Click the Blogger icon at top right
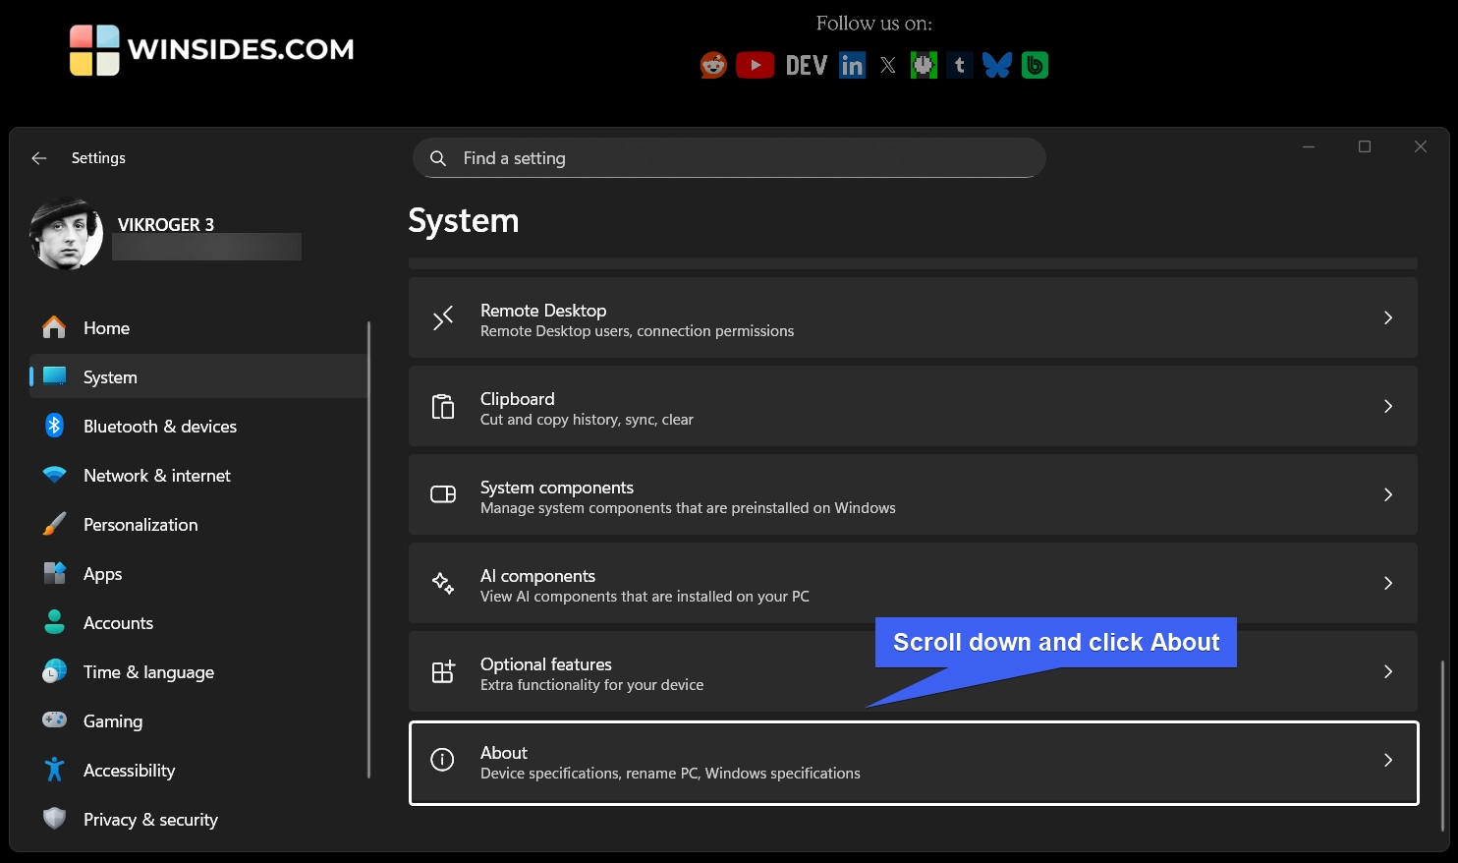1458x863 pixels. (x=1035, y=65)
